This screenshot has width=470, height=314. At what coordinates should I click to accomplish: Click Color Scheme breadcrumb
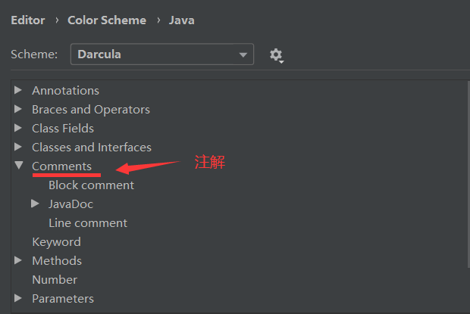106,20
